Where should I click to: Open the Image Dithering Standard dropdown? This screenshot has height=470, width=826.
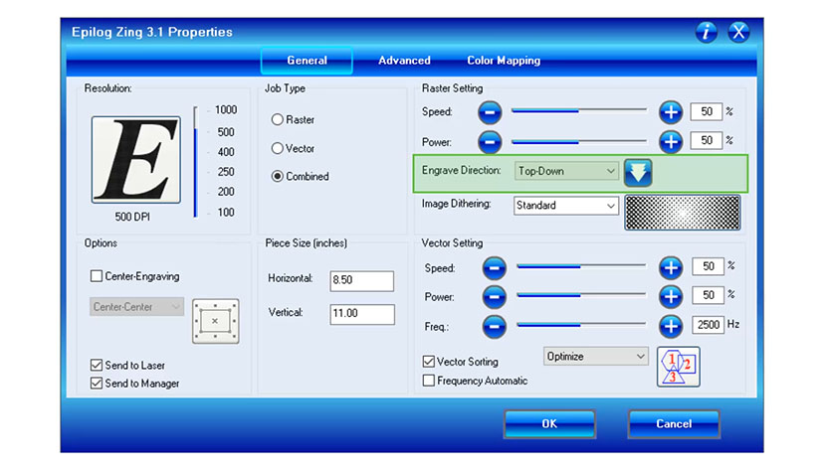tap(566, 206)
